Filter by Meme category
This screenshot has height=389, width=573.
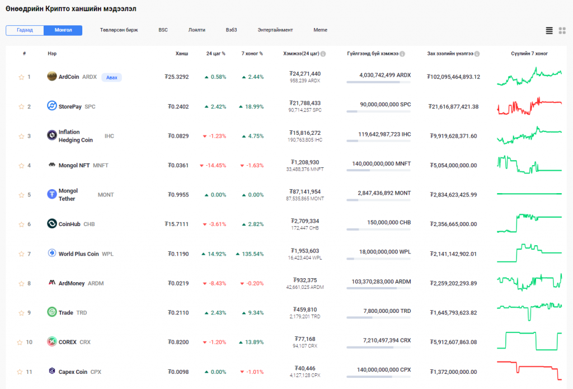click(x=320, y=30)
